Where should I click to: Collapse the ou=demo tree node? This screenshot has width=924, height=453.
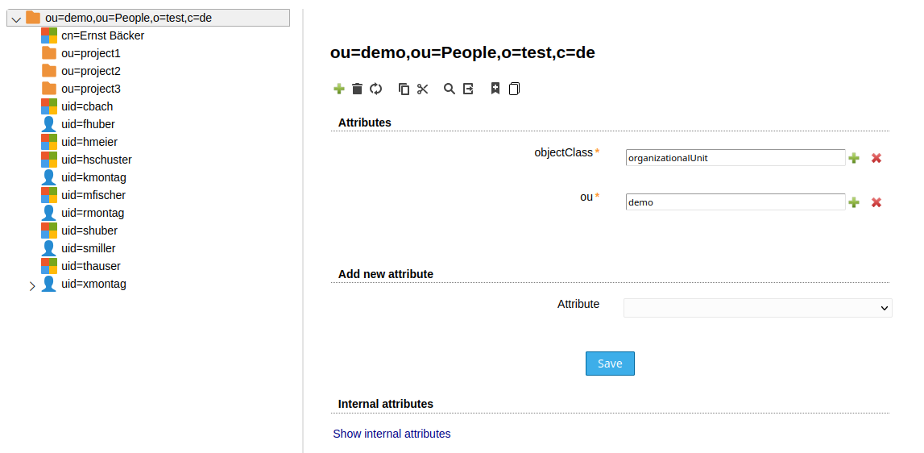pos(16,19)
